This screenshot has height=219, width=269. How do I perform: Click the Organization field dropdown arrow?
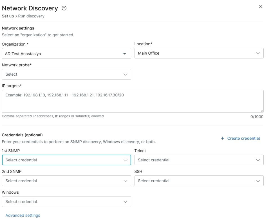(x=125, y=53)
